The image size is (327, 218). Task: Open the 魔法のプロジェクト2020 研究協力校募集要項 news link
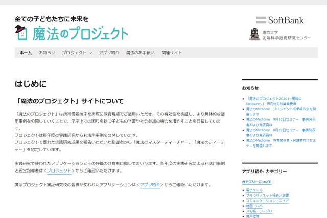(274, 101)
